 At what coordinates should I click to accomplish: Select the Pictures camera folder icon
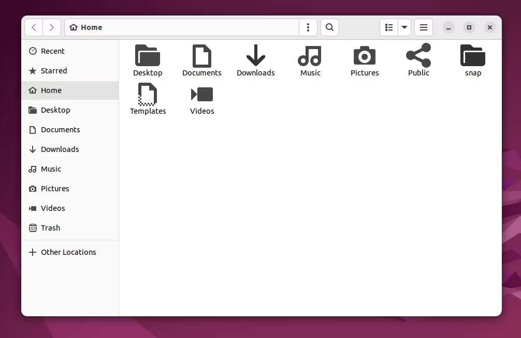pos(365,56)
